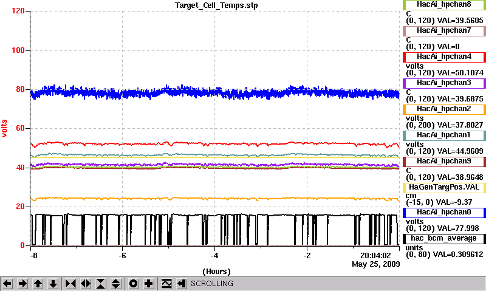Pan the graph down with the down arrow
Viewport: 486px width, 291px height.
pyautogui.click(x=53, y=284)
